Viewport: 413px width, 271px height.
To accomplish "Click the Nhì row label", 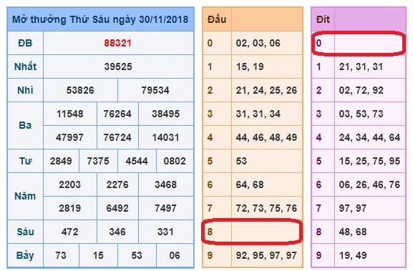I will 25,90.
